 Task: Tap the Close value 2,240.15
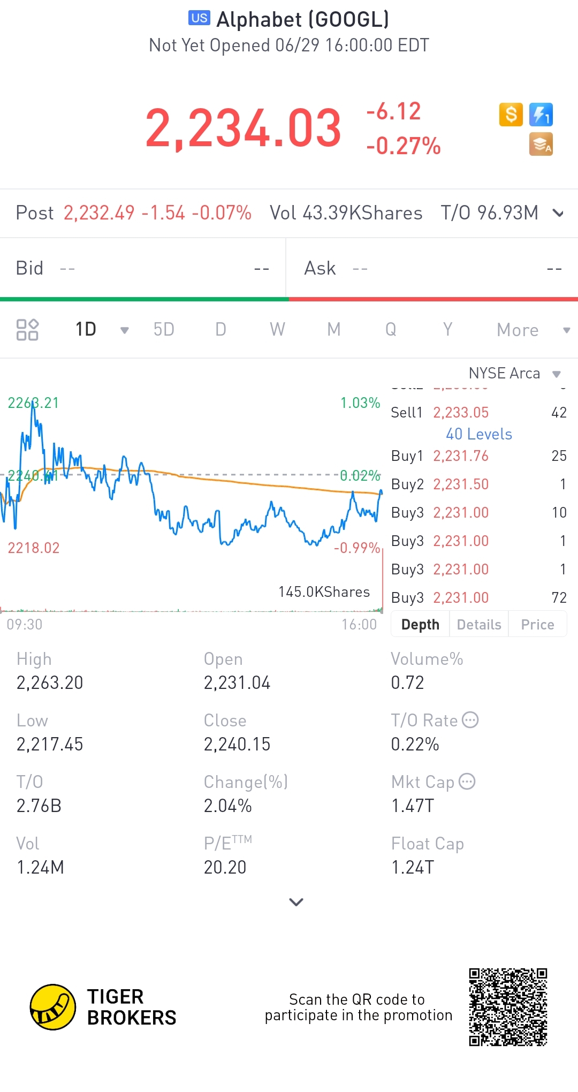coord(237,744)
